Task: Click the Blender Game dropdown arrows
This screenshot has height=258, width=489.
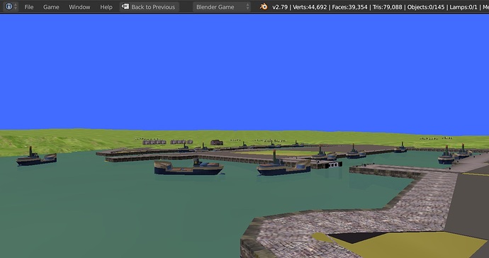Action: pyautogui.click(x=247, y=7)
